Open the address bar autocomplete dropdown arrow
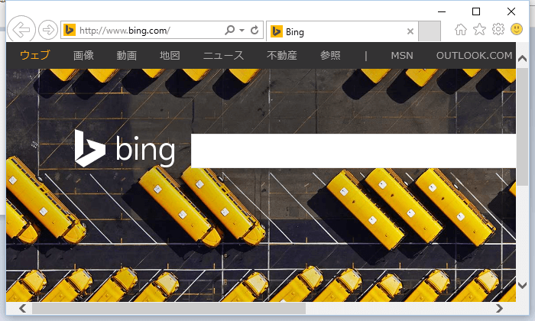Screen dimensions: 535x321 click(242, 30)
